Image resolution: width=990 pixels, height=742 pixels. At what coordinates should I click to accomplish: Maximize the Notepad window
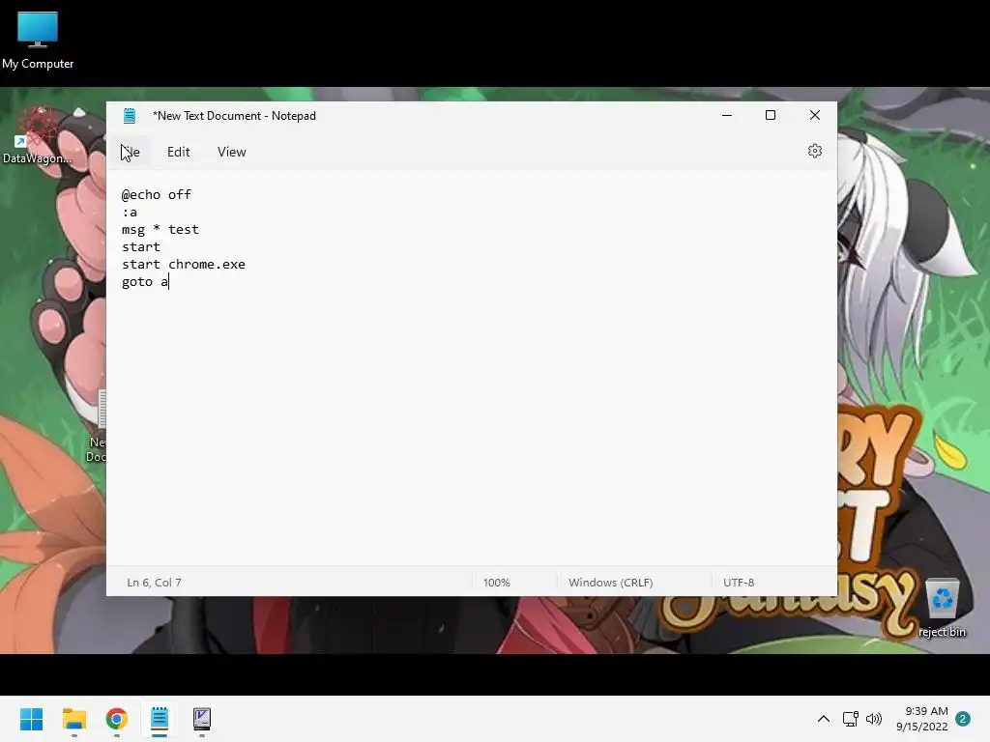coord(771,116)
